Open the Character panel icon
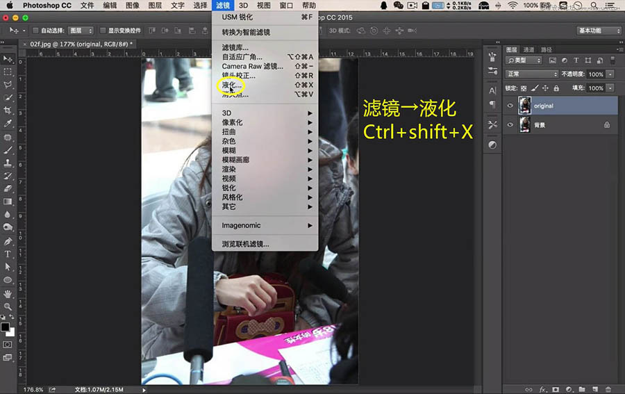 point(492,90)
